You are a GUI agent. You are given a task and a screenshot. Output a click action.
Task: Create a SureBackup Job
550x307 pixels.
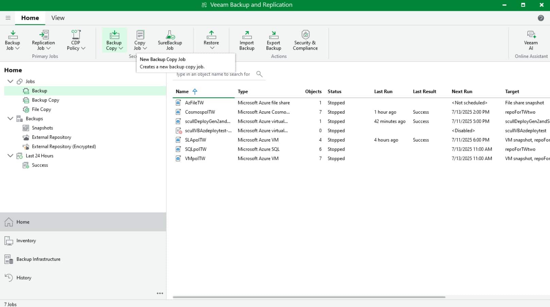point(170,40)
